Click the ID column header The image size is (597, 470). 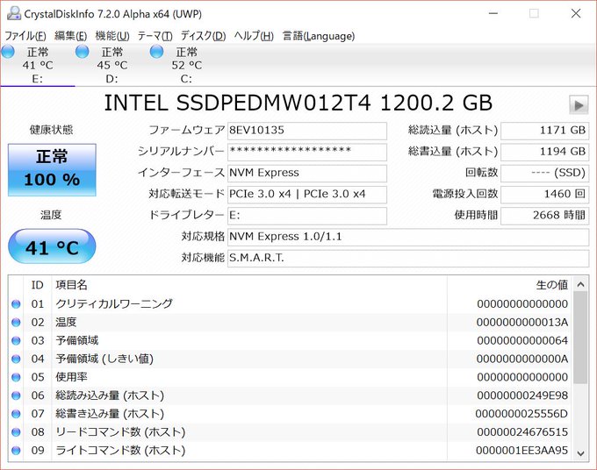[x=37, y=285]
